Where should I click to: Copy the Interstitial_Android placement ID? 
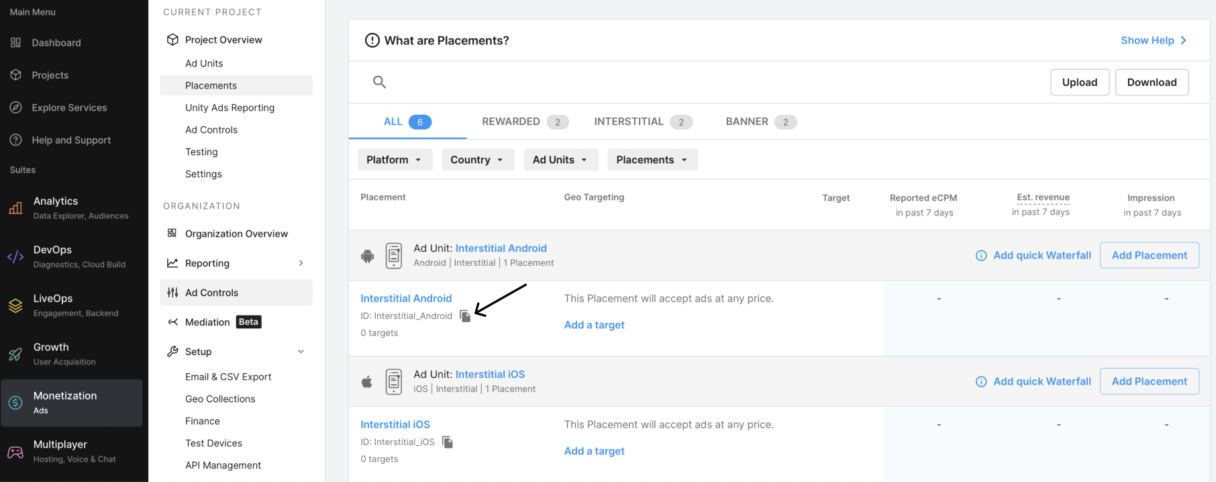(x=465, y=316)
